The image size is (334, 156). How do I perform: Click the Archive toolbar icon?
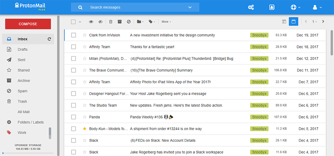pyautogui.click(x=120, y=22)
